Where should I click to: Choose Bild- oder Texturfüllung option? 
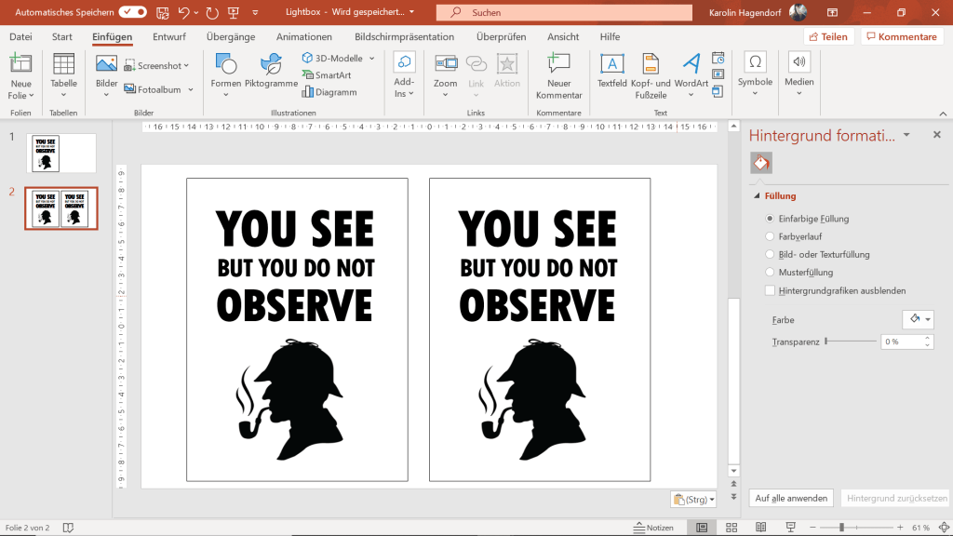(770, 254)
